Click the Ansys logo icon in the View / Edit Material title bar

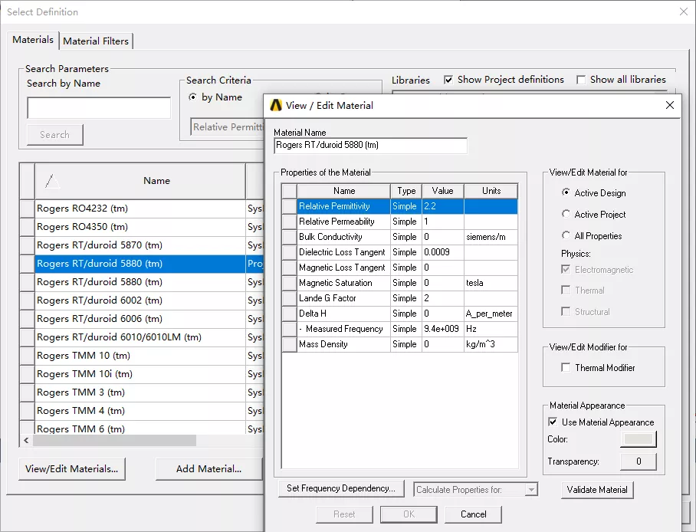(x=276, y=105)
